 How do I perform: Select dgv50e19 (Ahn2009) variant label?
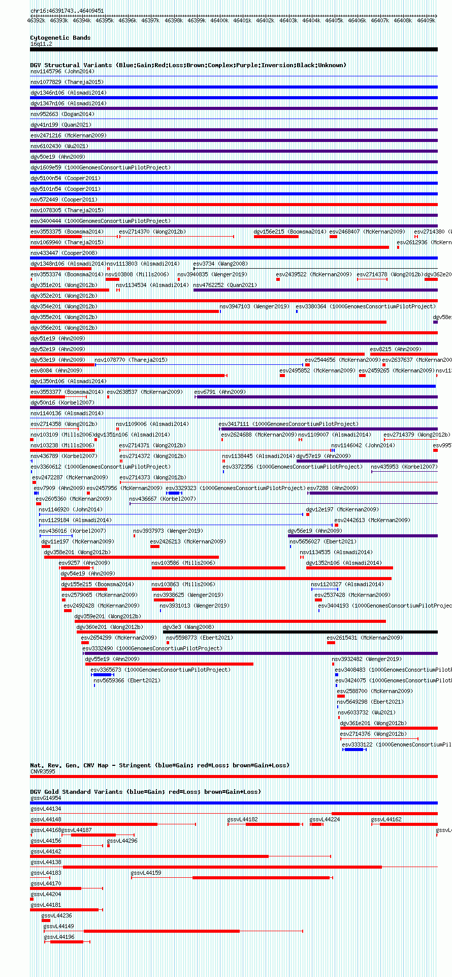click(58, 157)
